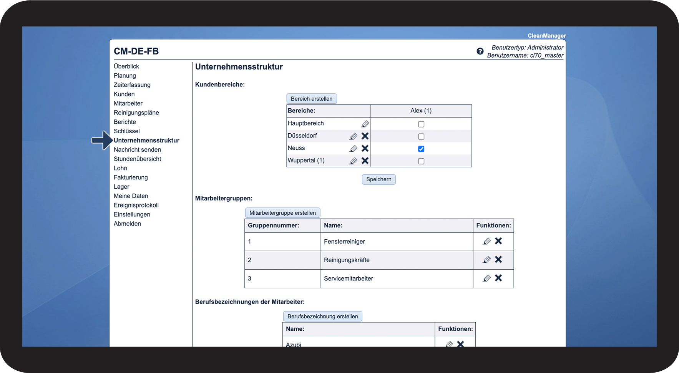Edit the Fensterreiniger employee group
Screen dimensions: 679x373
pos(486,241)
